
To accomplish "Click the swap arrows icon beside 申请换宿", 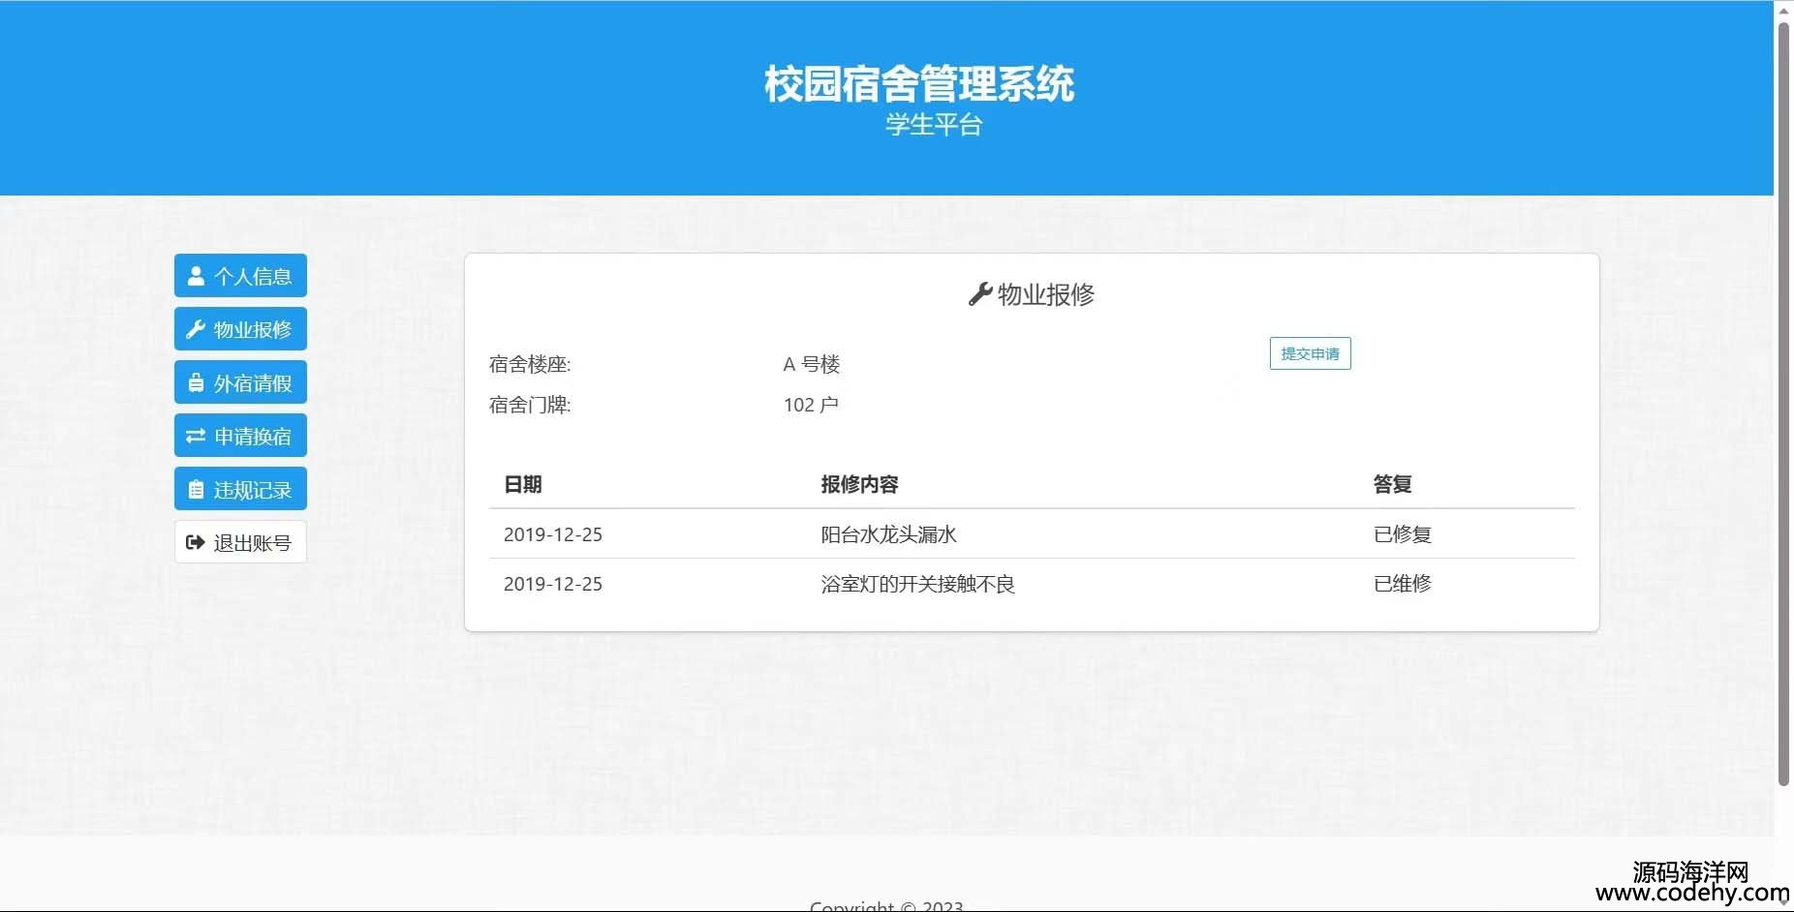I will 196,436.
